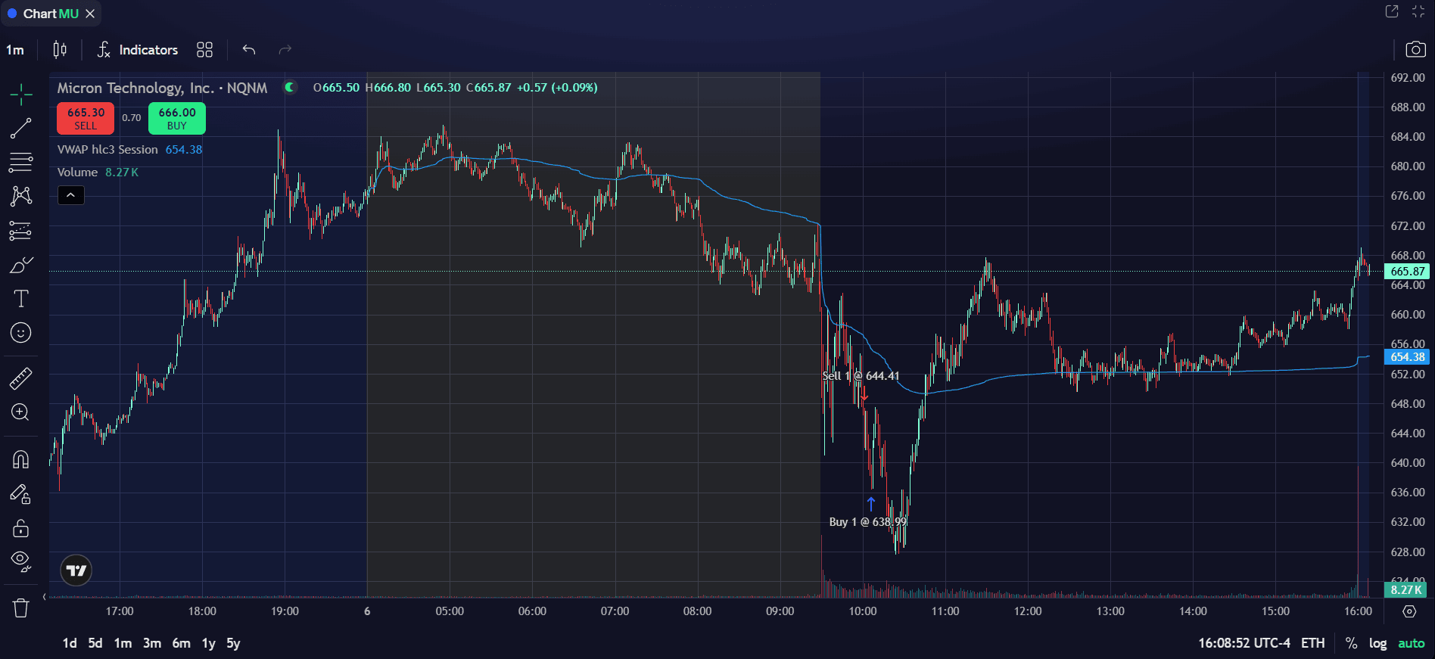Toggle magnet snap mode
The width and height of the screenshot is (1435, 659).
(20, 460)
